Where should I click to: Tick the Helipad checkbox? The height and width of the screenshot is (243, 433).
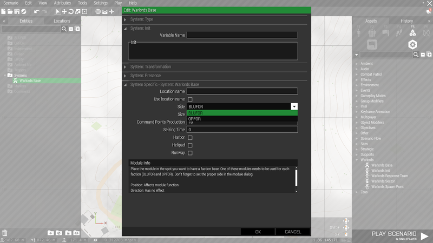(190, 145)
